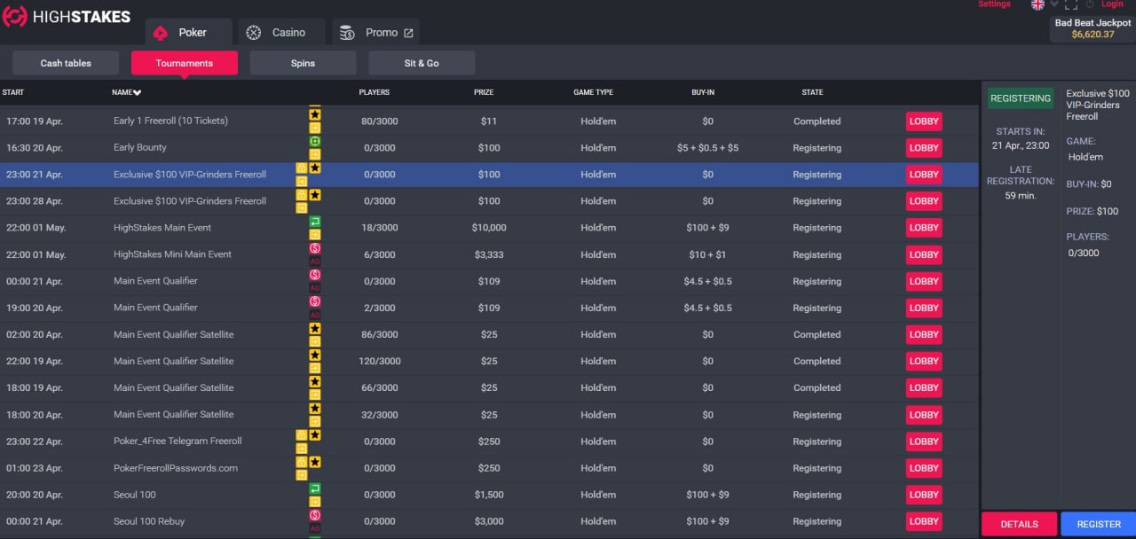Click the fullscreen icon in top bar

coord(1071,4)
